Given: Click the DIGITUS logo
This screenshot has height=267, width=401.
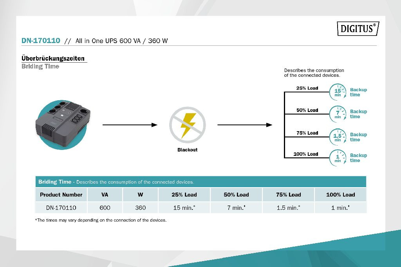Looking at the screenshot, I should pyautogui.click(x=358, y=29).
